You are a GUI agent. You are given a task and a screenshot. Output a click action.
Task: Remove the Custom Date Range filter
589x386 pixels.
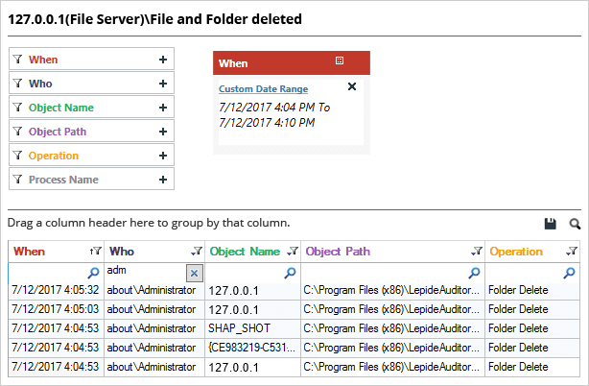(x=352, y=86)
